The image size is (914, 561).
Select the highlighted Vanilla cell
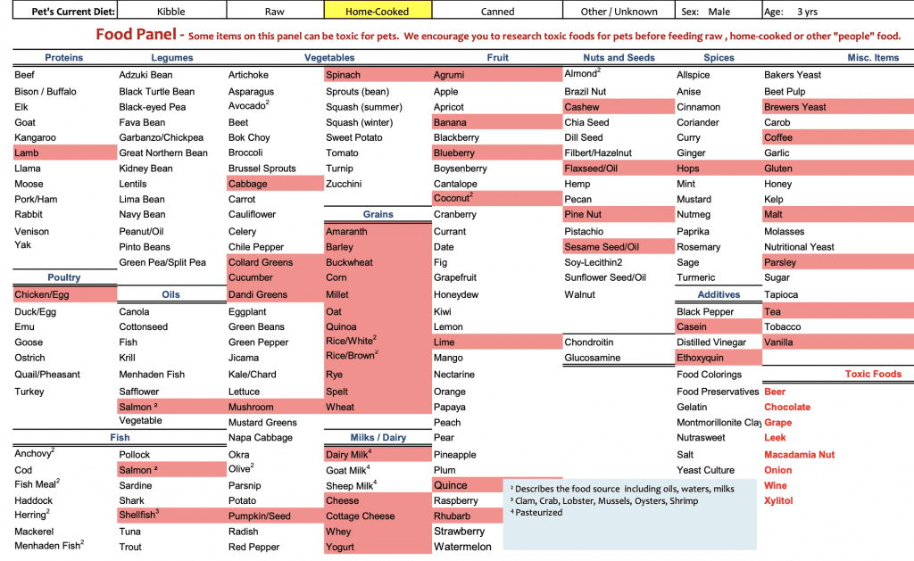(x=838, y=342)
